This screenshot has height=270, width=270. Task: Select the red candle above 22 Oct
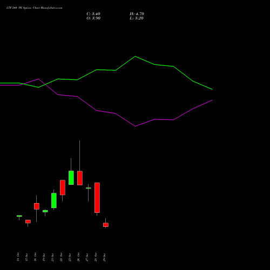click(x=63, y=187)
